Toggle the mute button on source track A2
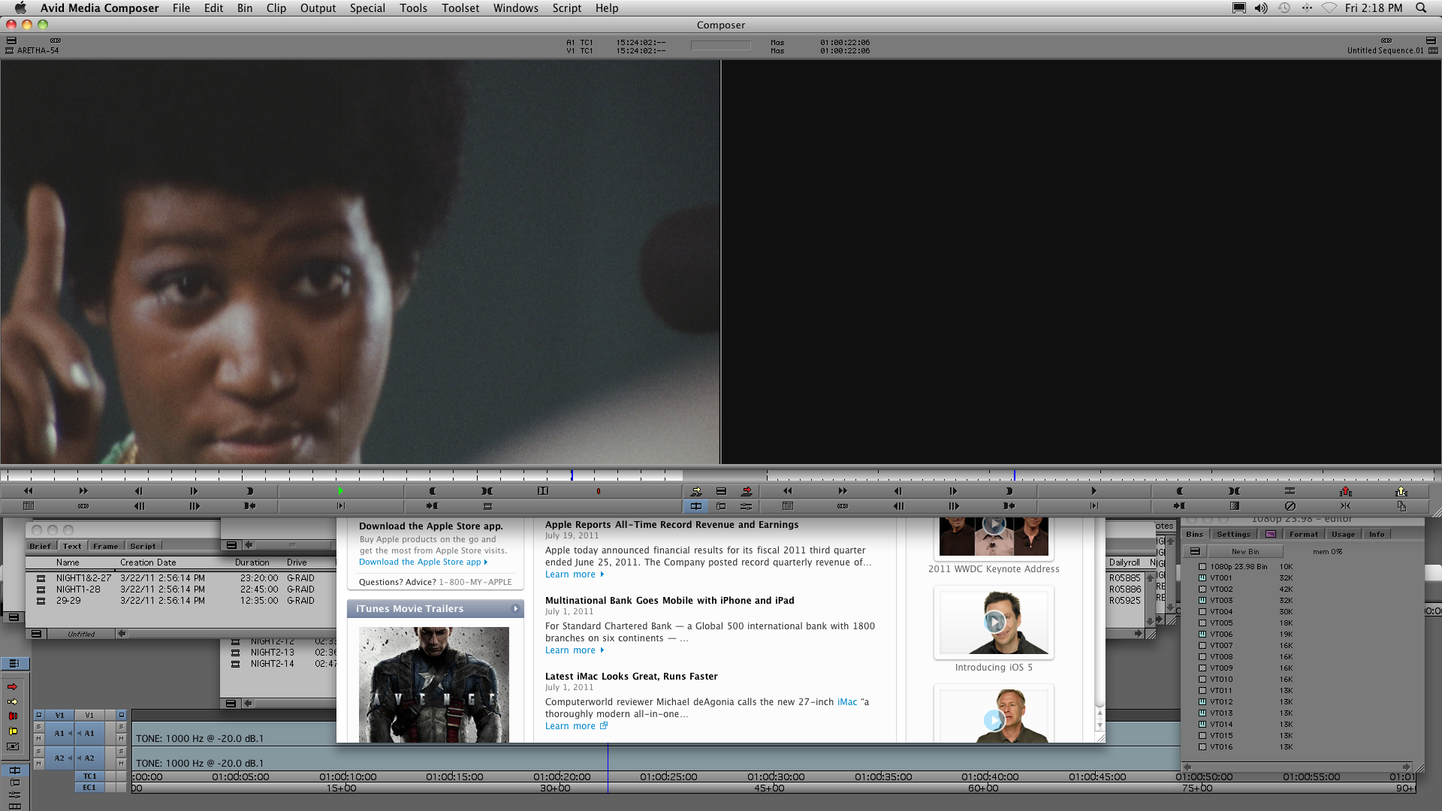Image resolution: width=1442 pixels, height=811 pixels. click(39, 764)
